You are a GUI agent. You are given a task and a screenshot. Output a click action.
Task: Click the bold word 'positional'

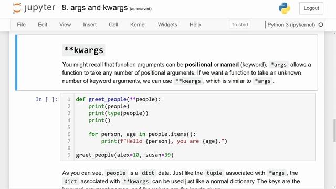(198, 65)
